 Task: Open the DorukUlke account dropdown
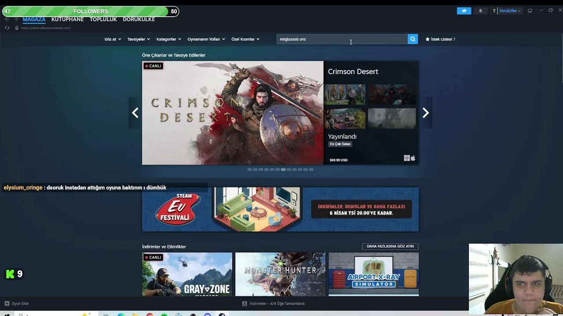tap(510, 11)
